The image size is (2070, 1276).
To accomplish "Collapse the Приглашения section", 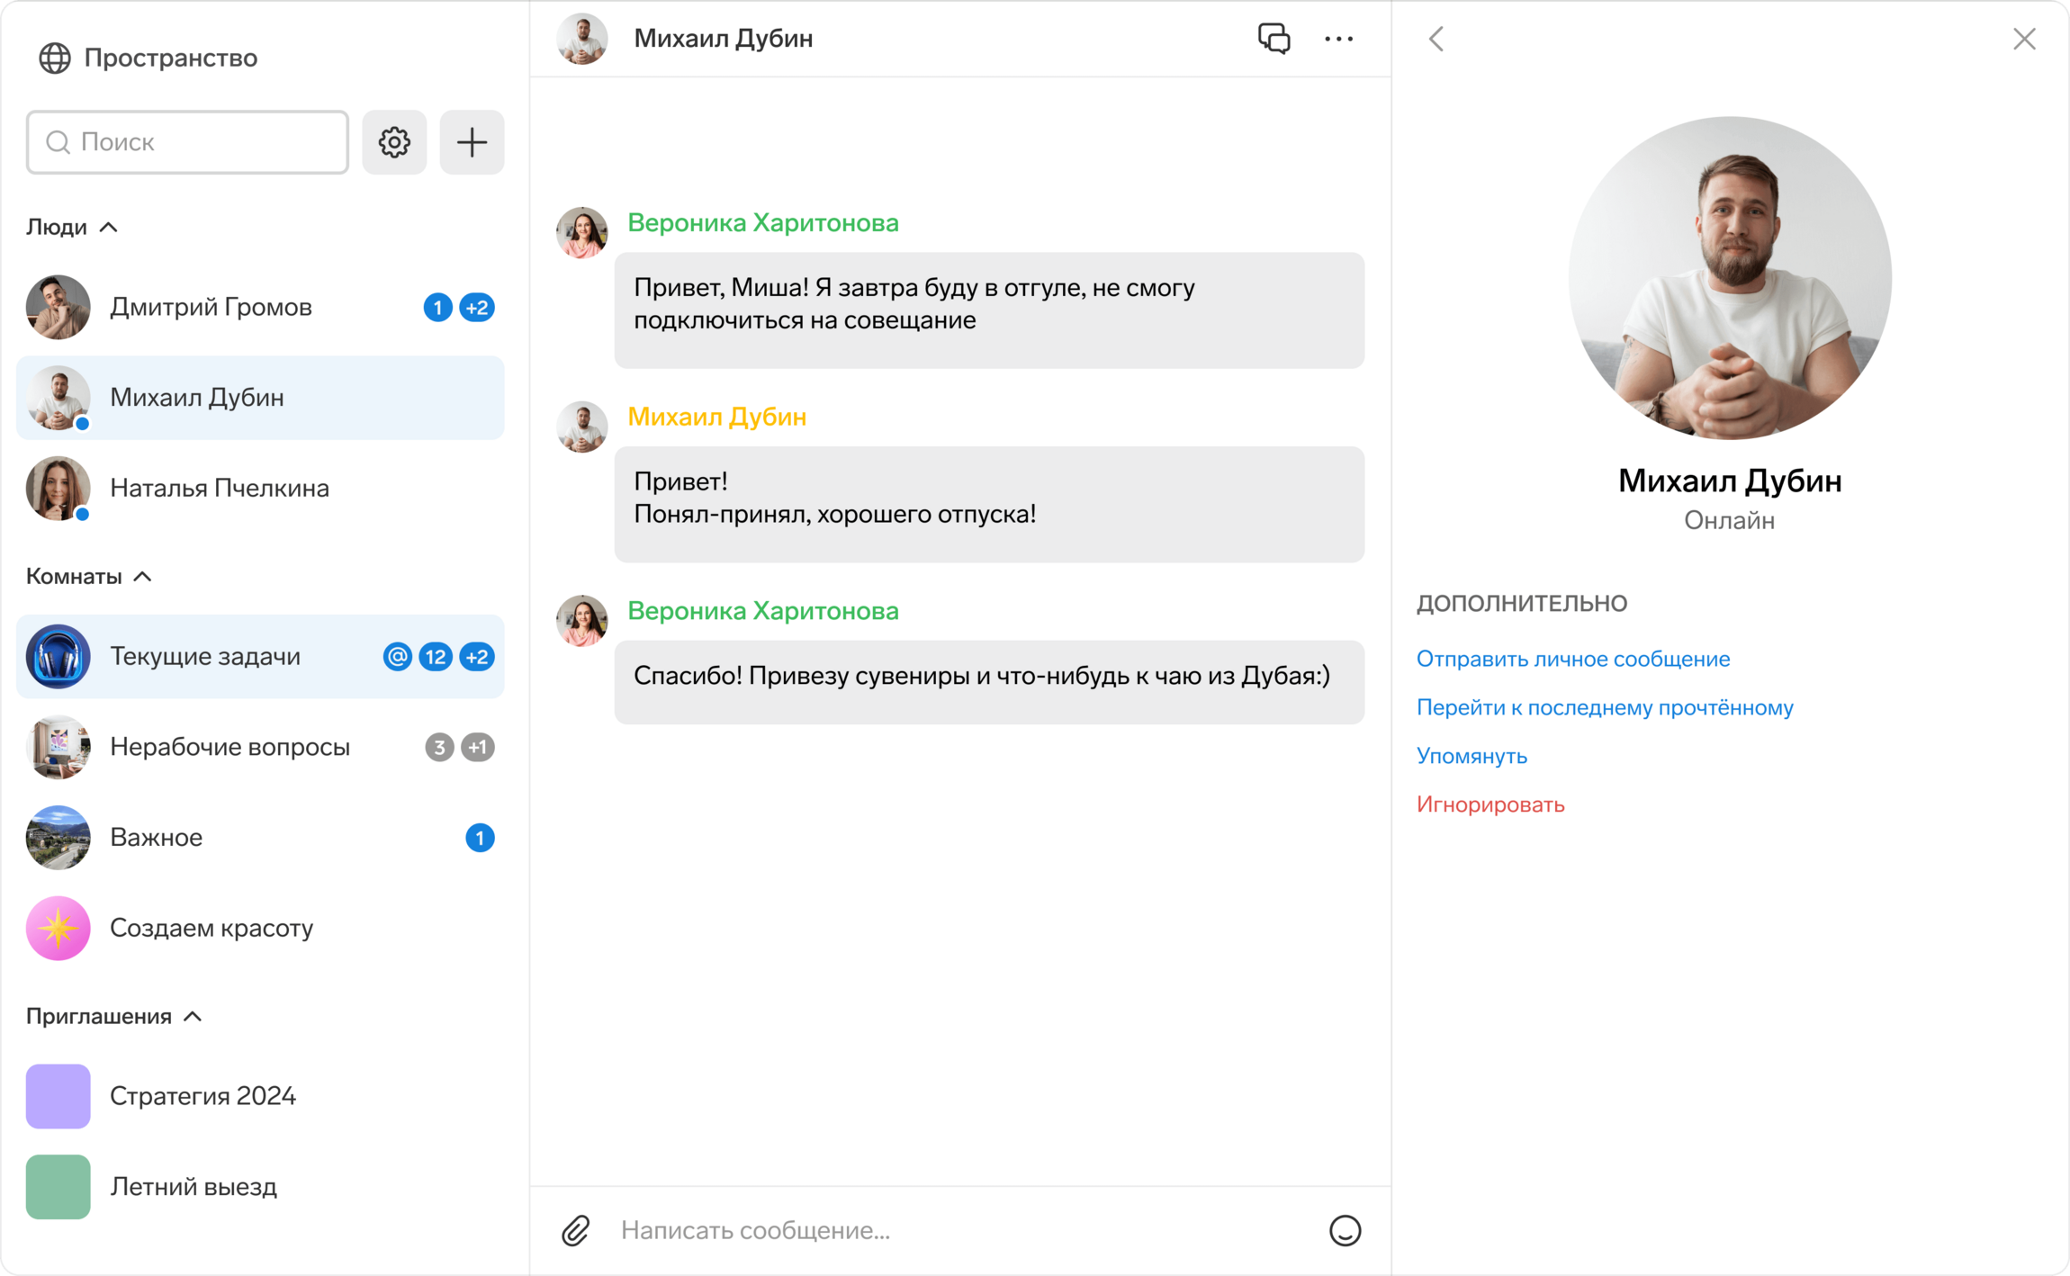I will tap(113, 1016).
